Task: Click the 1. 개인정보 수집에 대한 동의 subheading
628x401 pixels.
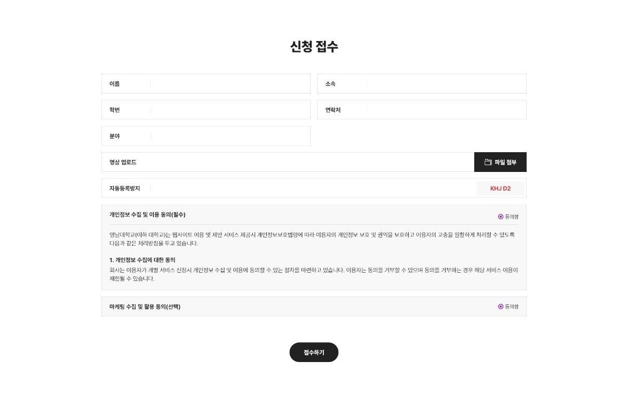Action: tap(142, 260)
